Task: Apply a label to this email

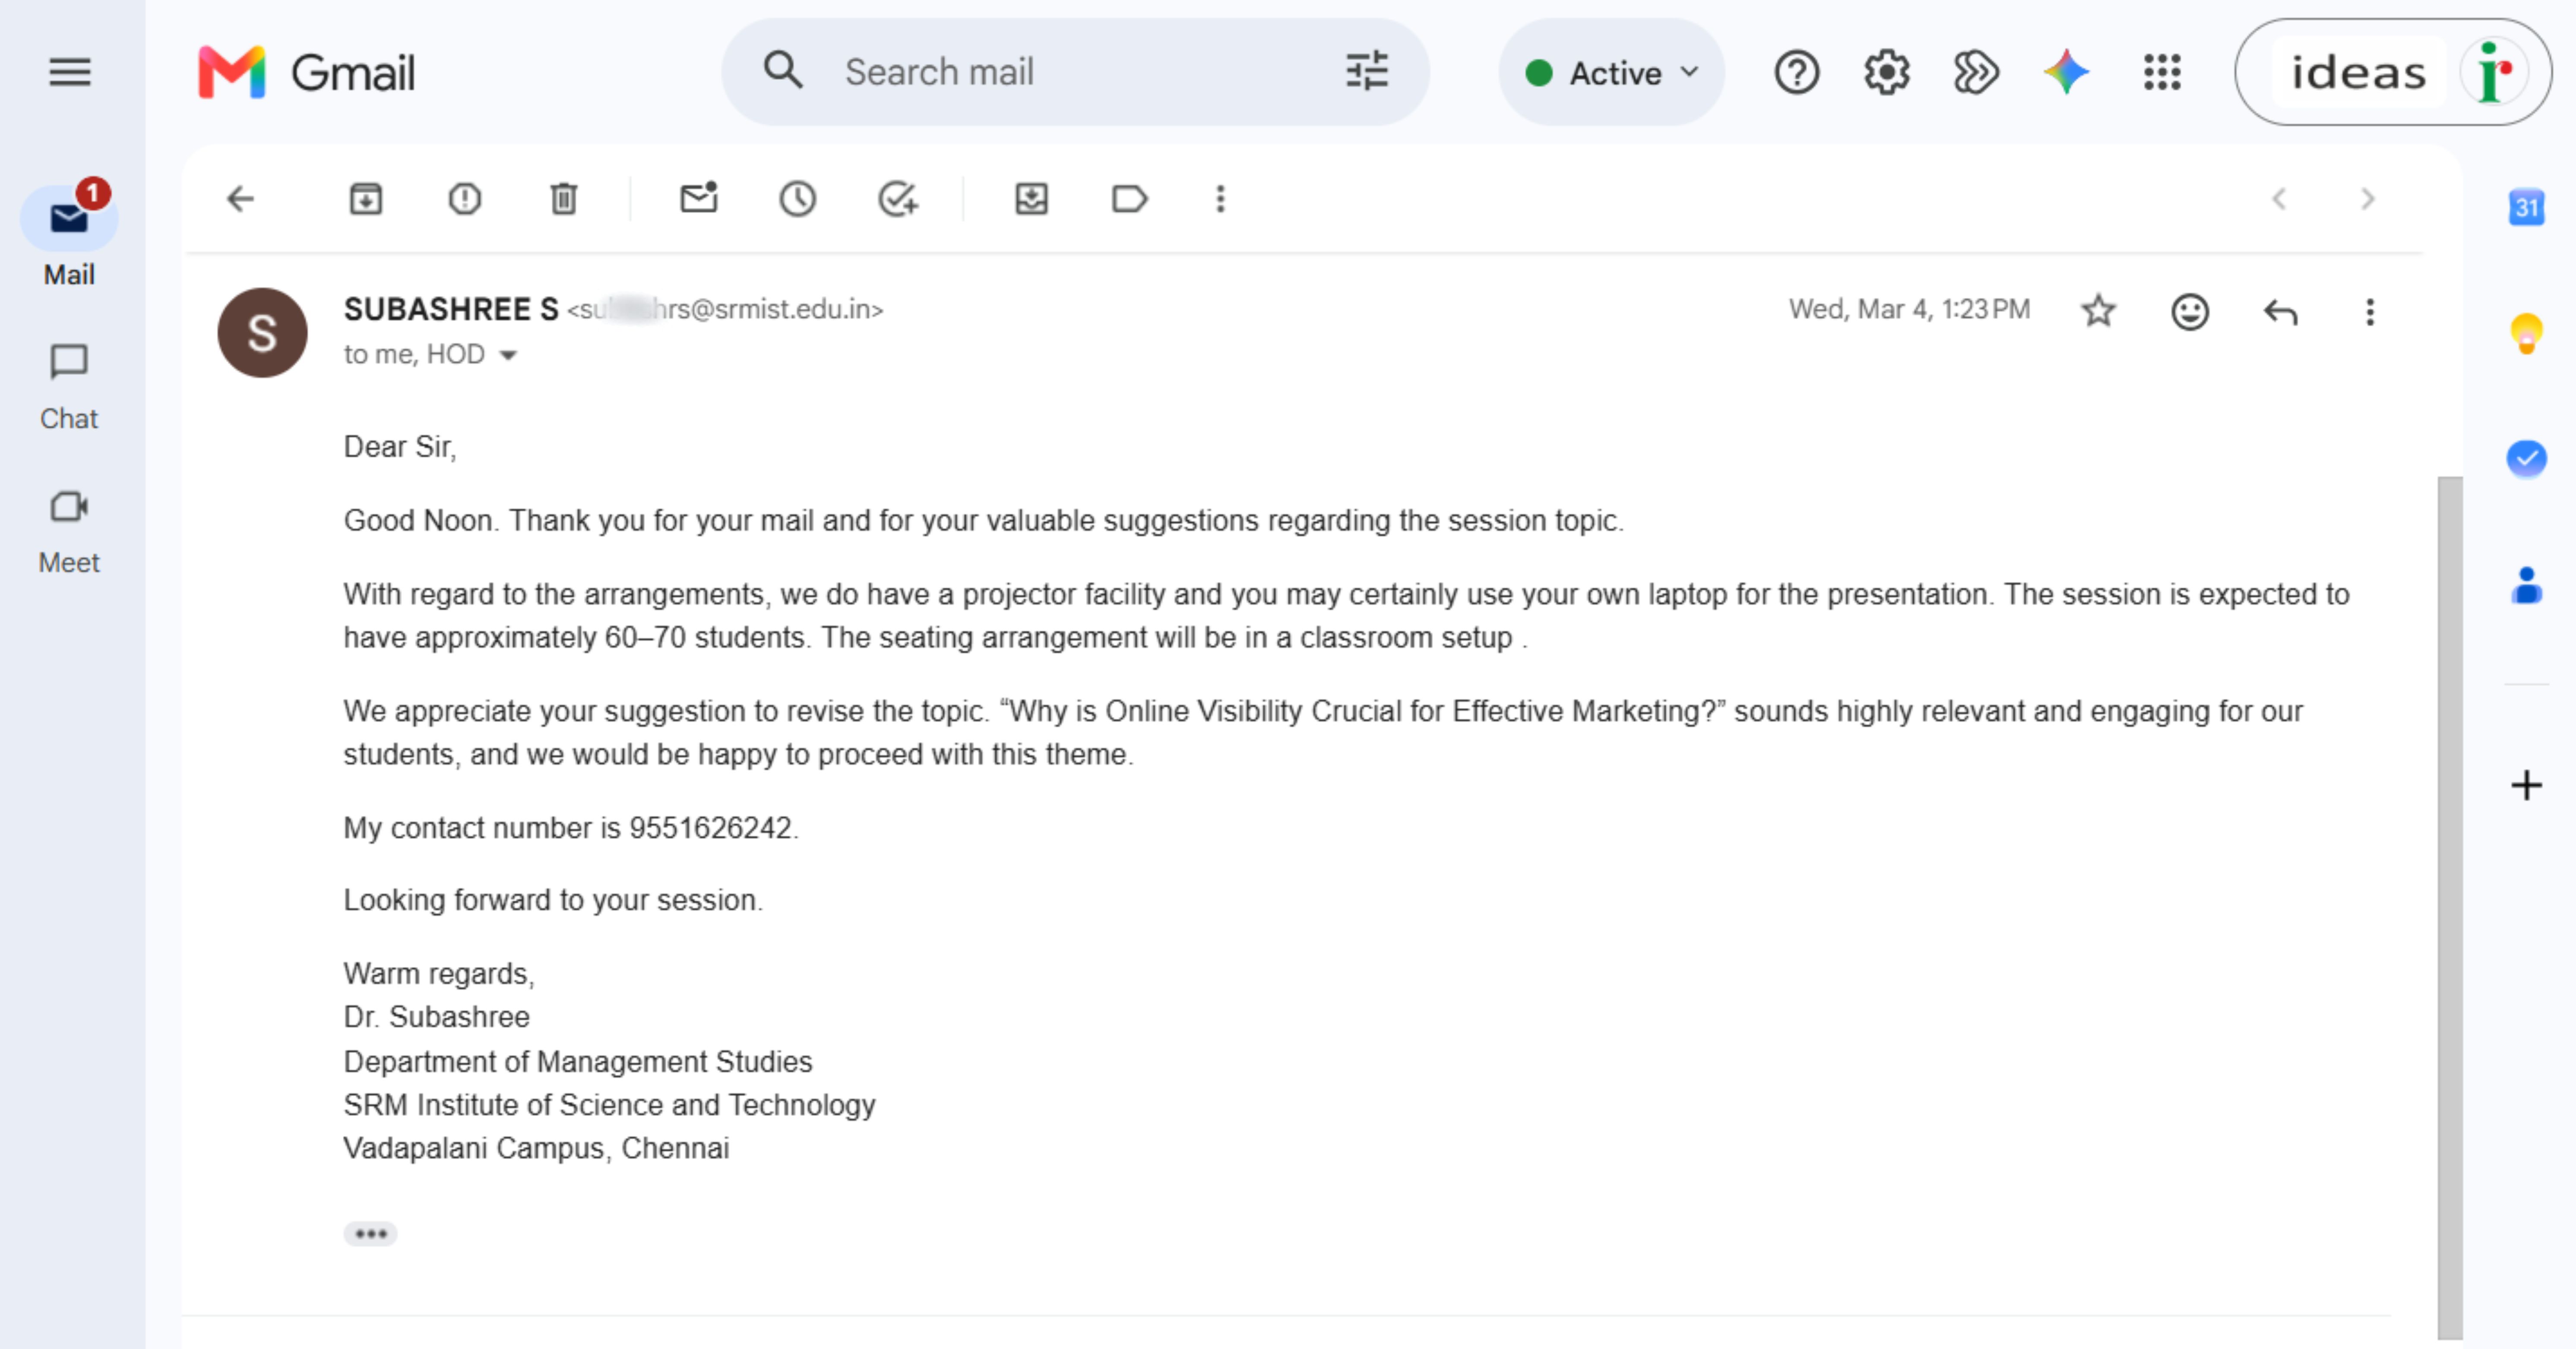Action: tap(1129, 199)
